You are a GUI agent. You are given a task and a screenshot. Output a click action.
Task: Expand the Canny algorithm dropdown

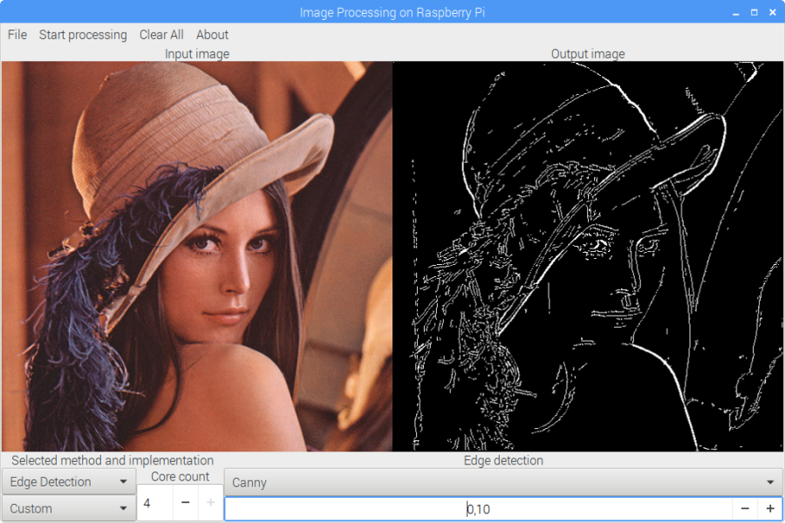tap(503, 482)
